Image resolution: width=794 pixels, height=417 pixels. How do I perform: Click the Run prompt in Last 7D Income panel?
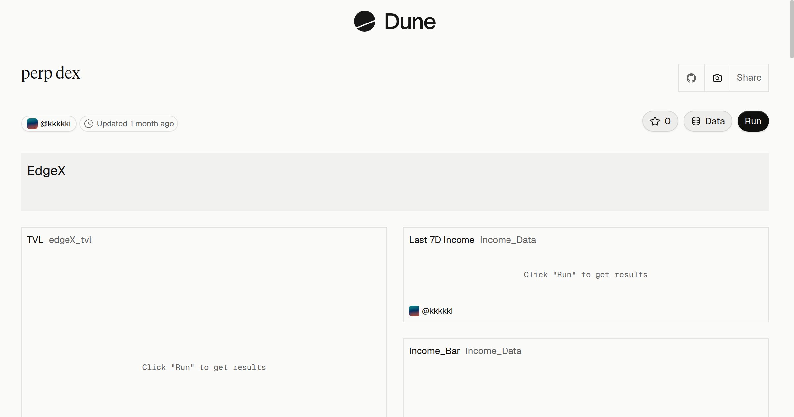pos(586,275)
